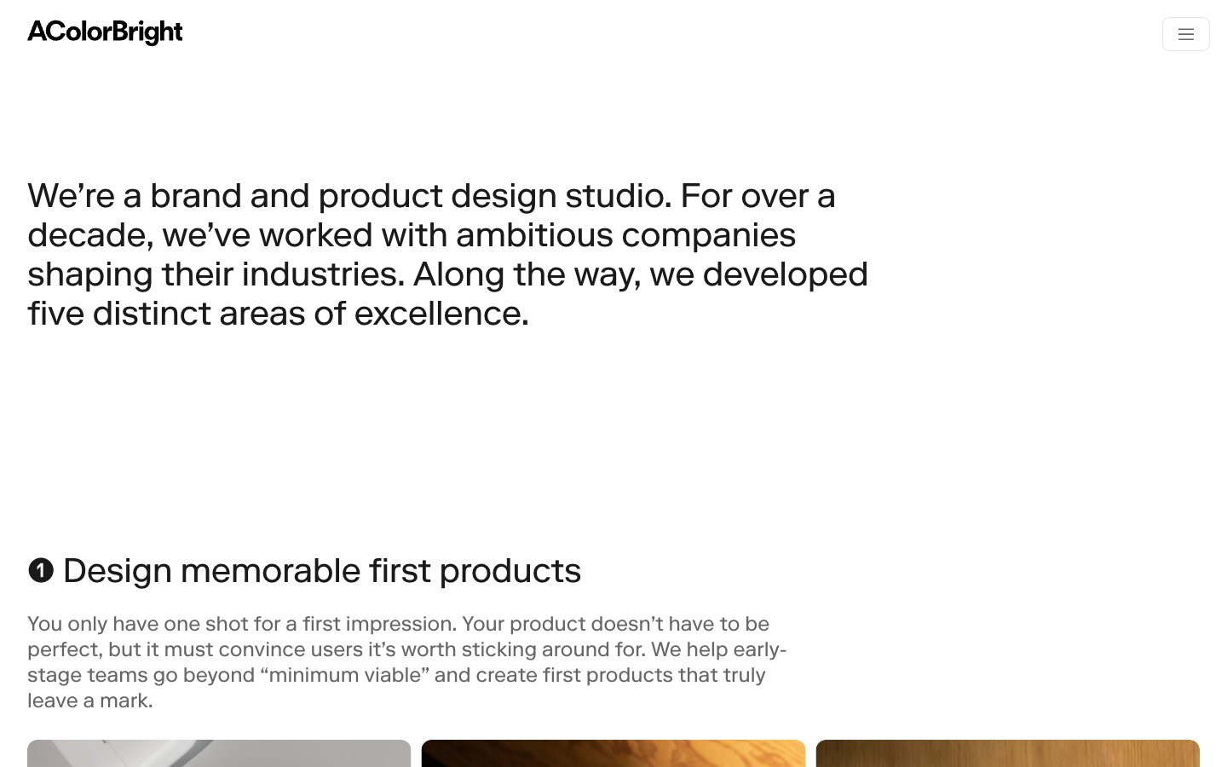
Task: Click the line starting "perfect, but it must convince"
Action: tap(406, 649)
